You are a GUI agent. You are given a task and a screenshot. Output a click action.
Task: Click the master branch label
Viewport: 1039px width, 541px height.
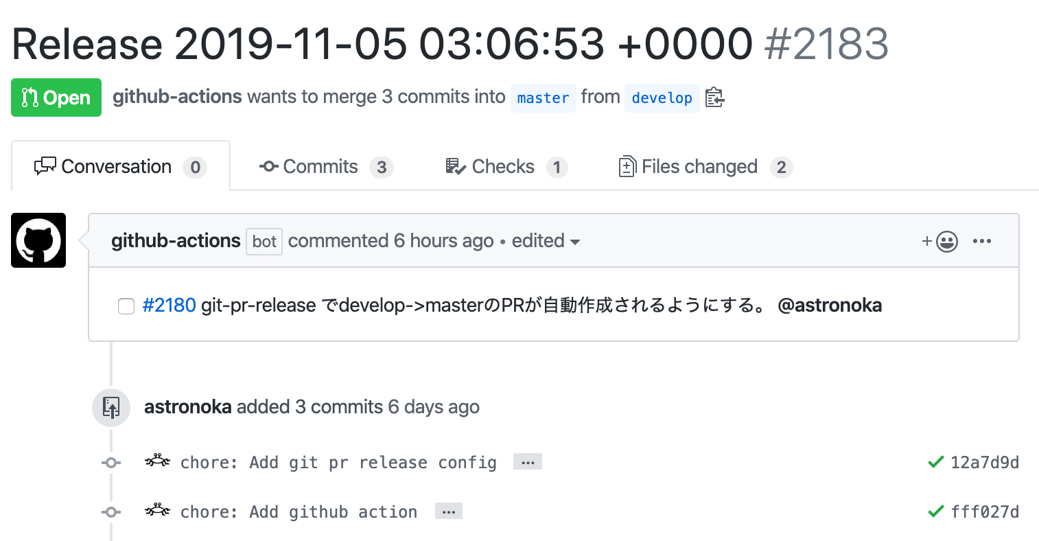tap(543, 97)
